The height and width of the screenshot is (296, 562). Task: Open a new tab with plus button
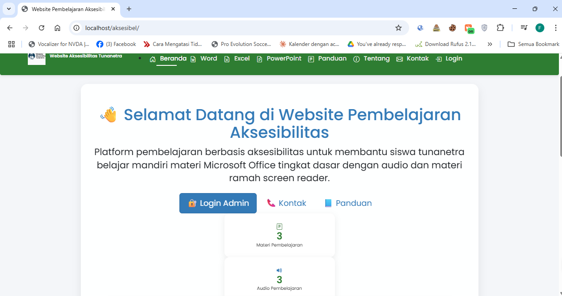[x=129, y=9]
